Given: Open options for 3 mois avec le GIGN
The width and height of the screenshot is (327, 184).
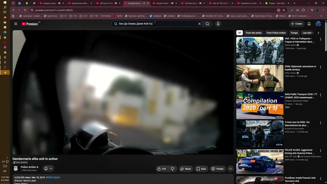Looking at the screenshot, I should pyautogui.click(x=321, y=123).
